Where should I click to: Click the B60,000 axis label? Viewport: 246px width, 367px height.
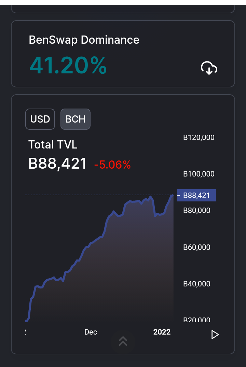(x=196, y=247)
